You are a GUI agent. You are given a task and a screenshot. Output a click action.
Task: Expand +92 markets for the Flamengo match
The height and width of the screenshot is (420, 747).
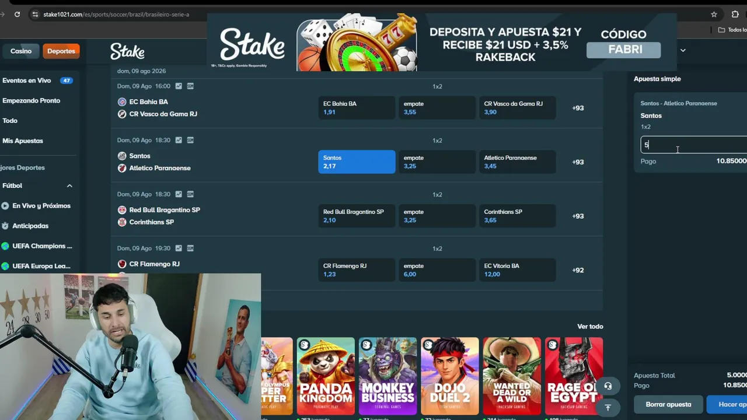pyautogui.click(x=578, y=270)
